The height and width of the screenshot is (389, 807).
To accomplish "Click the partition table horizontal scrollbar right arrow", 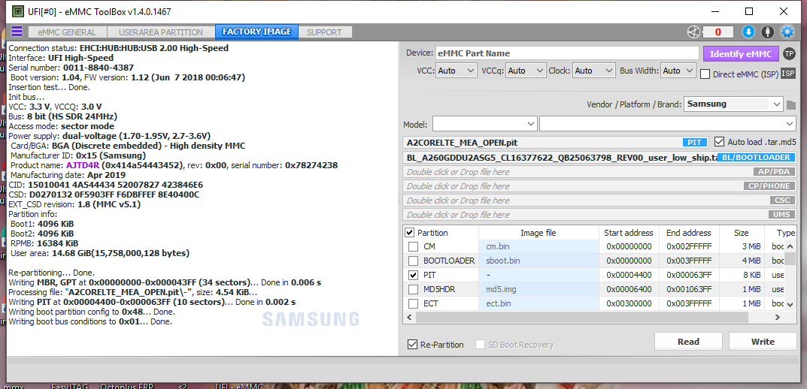I will 779,318.
